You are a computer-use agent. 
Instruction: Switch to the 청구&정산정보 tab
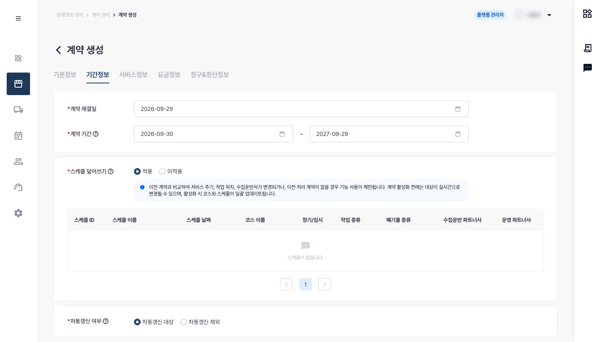point(210,75)
